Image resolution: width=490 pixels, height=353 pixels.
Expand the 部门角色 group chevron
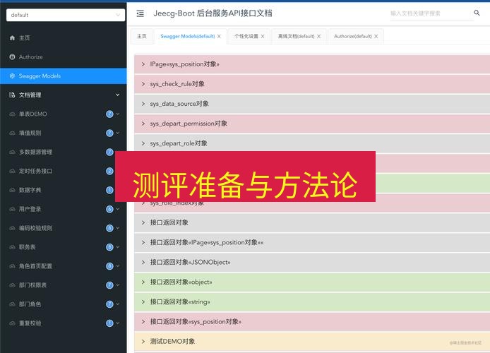click(117, 304)
